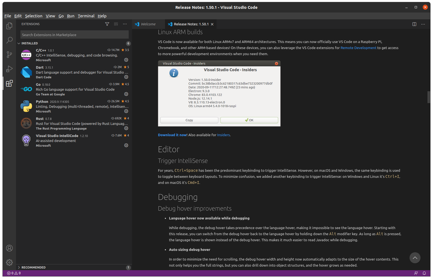
Task: Show errors and warnings in status bar
Action: click(x=14, y=273)
